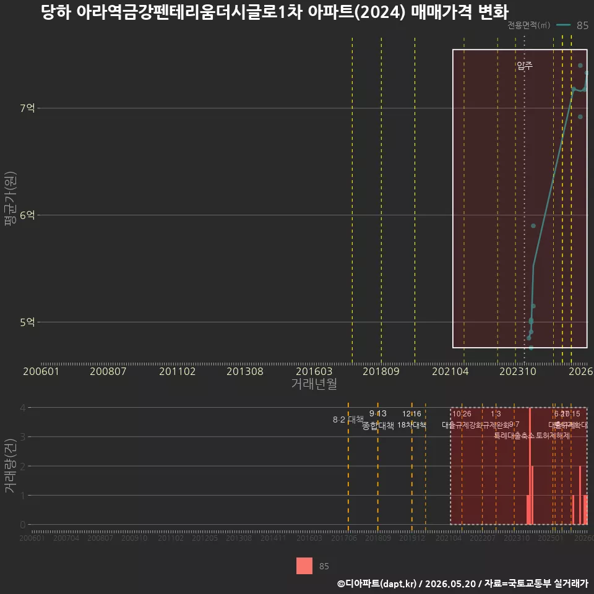Image resolution: width=594 pixels, height=594 pixels.
Task: Click the 토허제해제 annotation text
Action: coord(553,436)
